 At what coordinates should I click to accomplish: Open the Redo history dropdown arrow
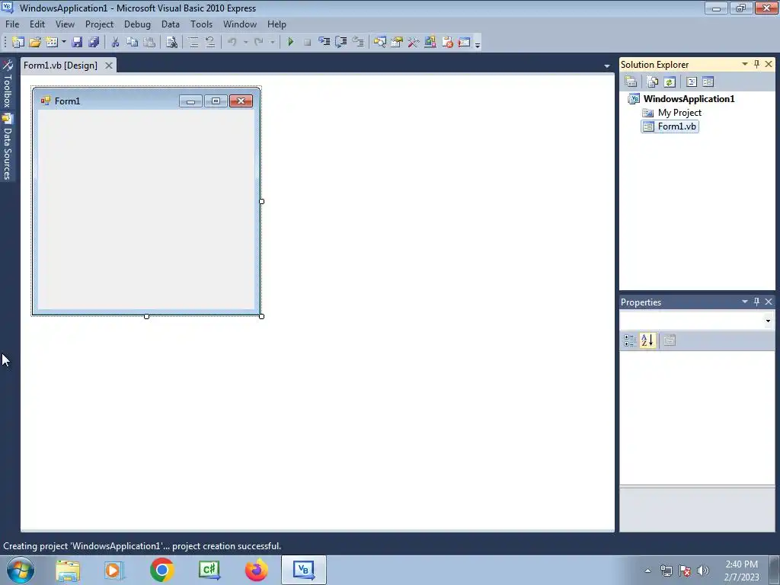(x=272, y=43)
